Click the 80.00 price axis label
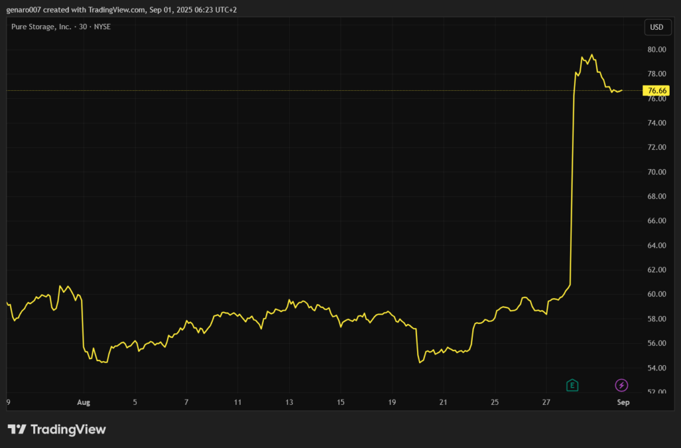The height and width of the screenshot is (448, 681). (657, 50)
